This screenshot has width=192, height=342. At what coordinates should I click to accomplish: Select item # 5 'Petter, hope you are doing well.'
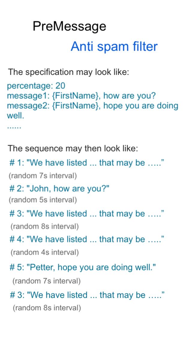pos(83,268)
